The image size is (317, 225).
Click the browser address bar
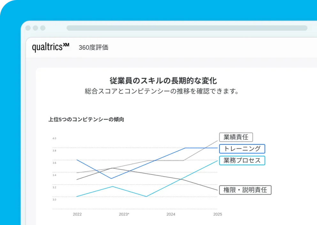tap(187, 28)
